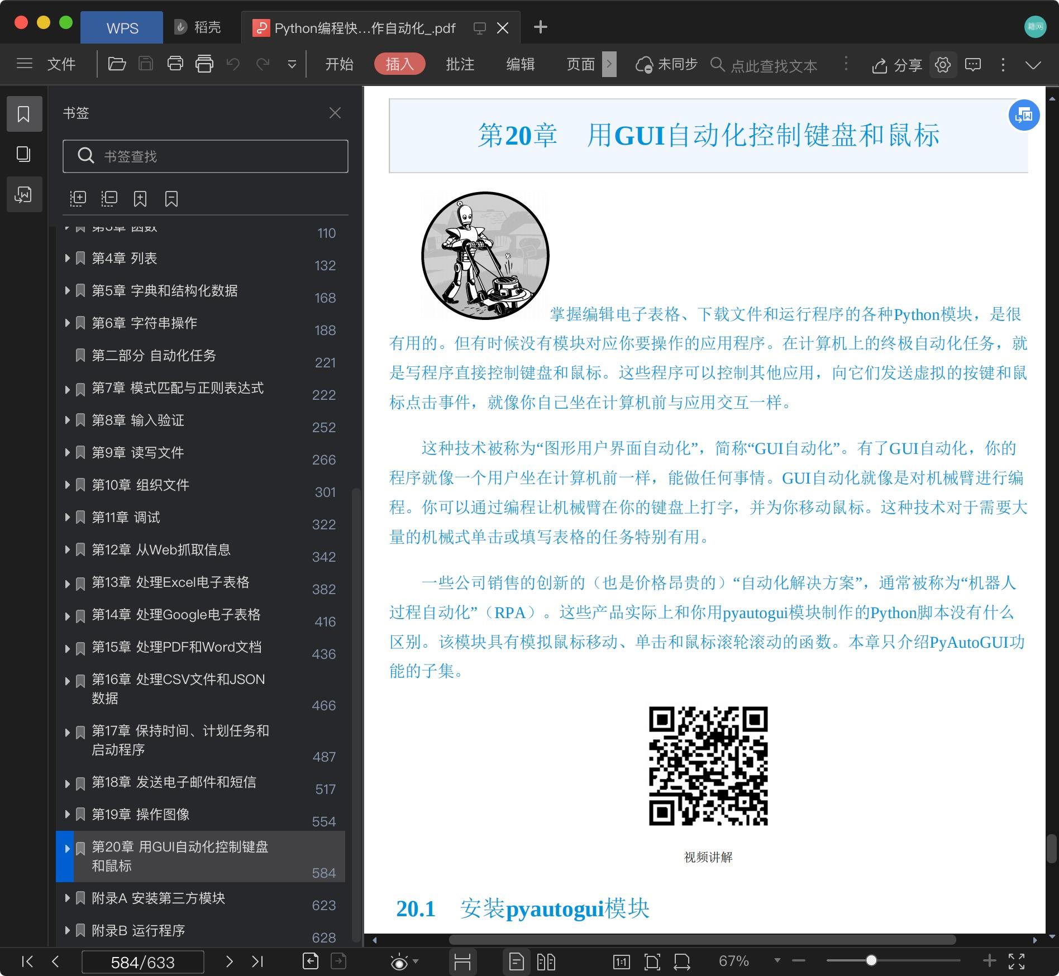Viewport: 1059px width, 976px height.
Task: Select the bookmark panel sidebar icon
Action: (x=24, y=114)
